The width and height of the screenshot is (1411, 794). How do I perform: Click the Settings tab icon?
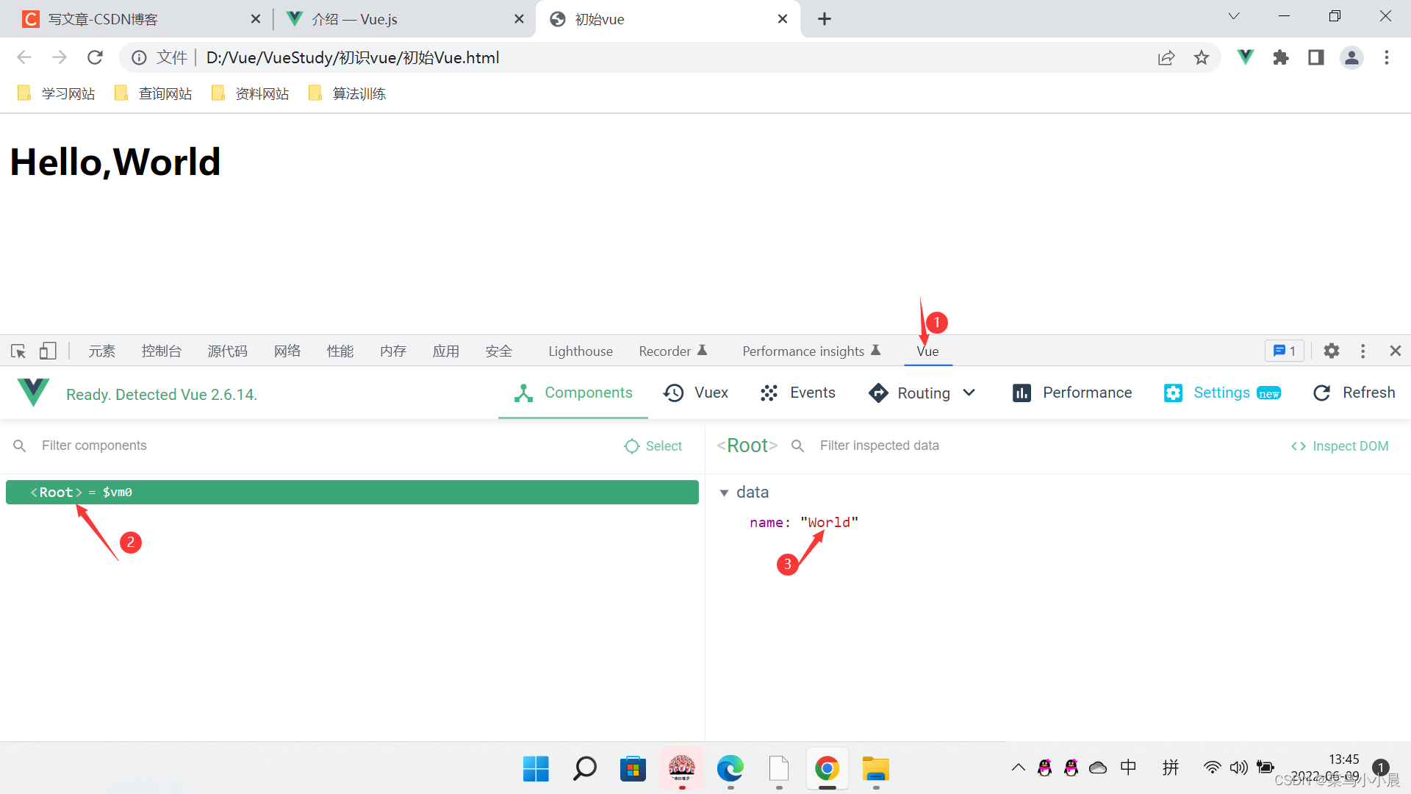coord(1173,393)
